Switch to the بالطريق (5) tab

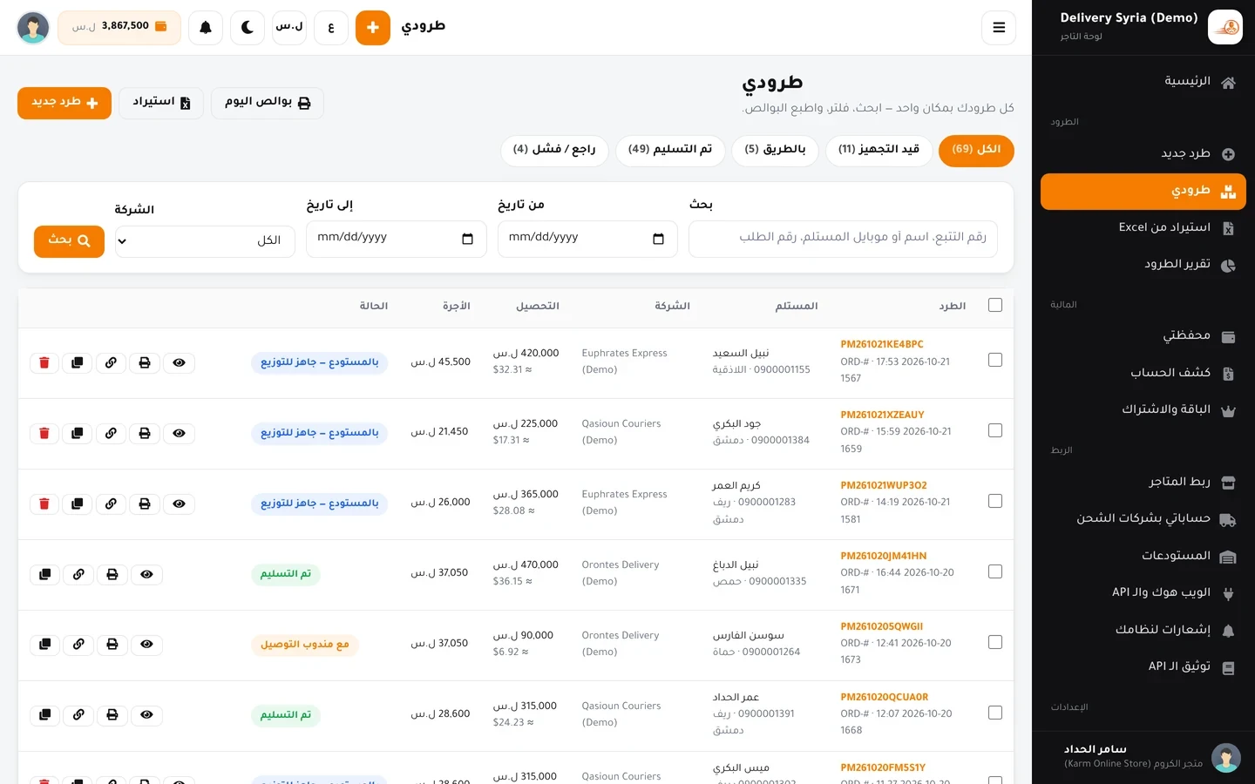[x=775, y=150]
